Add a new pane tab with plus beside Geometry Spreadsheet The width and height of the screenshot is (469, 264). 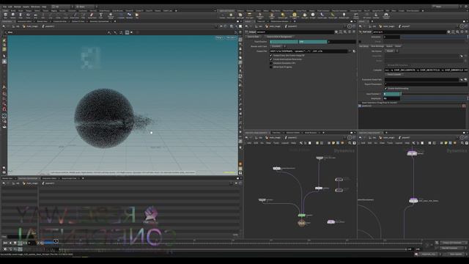coord(83,178)
